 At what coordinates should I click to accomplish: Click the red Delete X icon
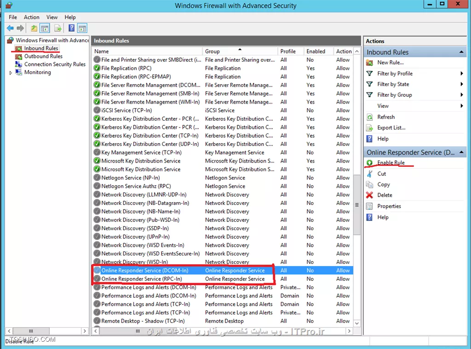click(369, 195)
